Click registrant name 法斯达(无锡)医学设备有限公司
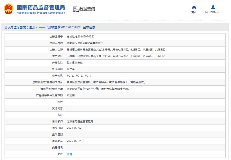Screen dimensions: 231x160 tap(85, 43)
